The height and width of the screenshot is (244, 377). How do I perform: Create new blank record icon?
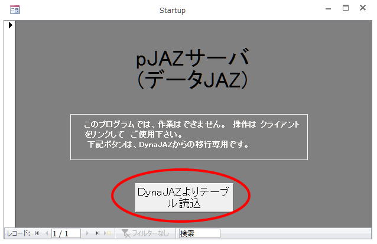(108, 233)
